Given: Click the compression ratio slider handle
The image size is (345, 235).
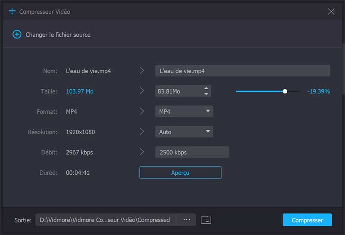Looking at the screenshot, I should [285, 91].
